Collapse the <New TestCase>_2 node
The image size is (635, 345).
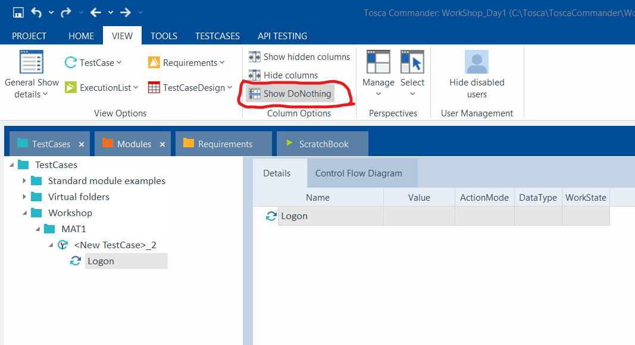point(51,245)
